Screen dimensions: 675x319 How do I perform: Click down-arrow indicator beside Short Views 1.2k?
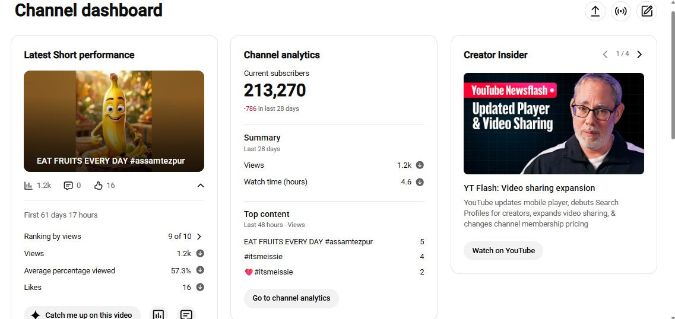(200, 253)
